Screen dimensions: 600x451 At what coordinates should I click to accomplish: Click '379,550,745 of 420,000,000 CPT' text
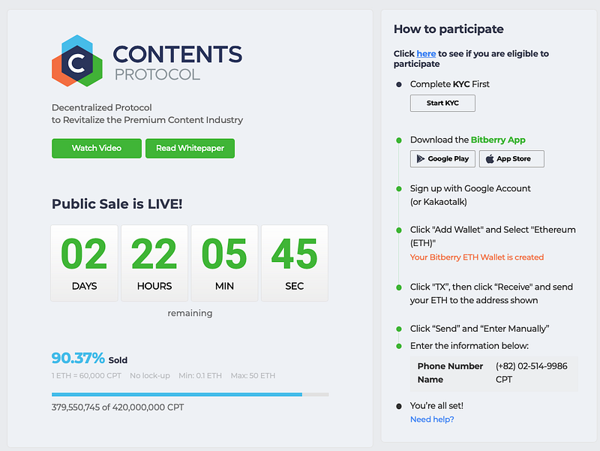(118, 407)
